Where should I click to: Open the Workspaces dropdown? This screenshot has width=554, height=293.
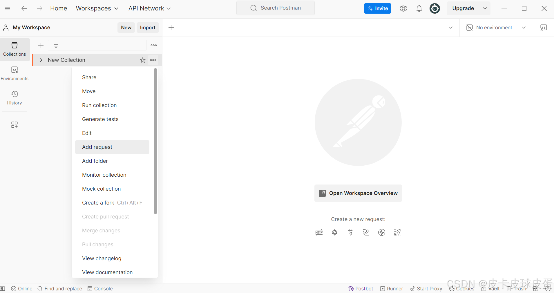97,8
